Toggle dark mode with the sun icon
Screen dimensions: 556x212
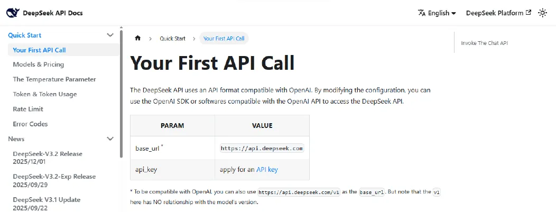coord(542,13)
